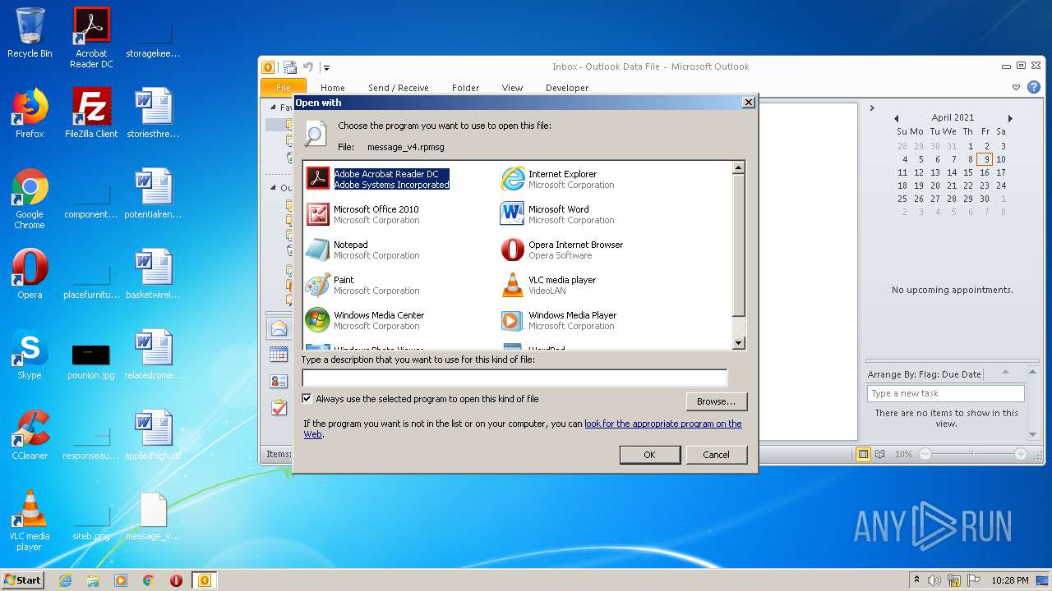Screen dimensions: 1052x591
Task: Uncheck Always use the selected program checkbox
Action: coord(307,399)
